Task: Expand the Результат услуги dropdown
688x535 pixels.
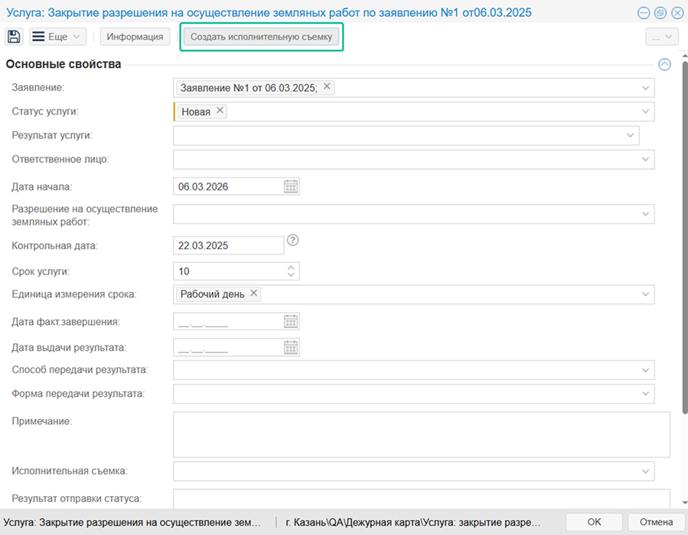Action: [630, 135]
